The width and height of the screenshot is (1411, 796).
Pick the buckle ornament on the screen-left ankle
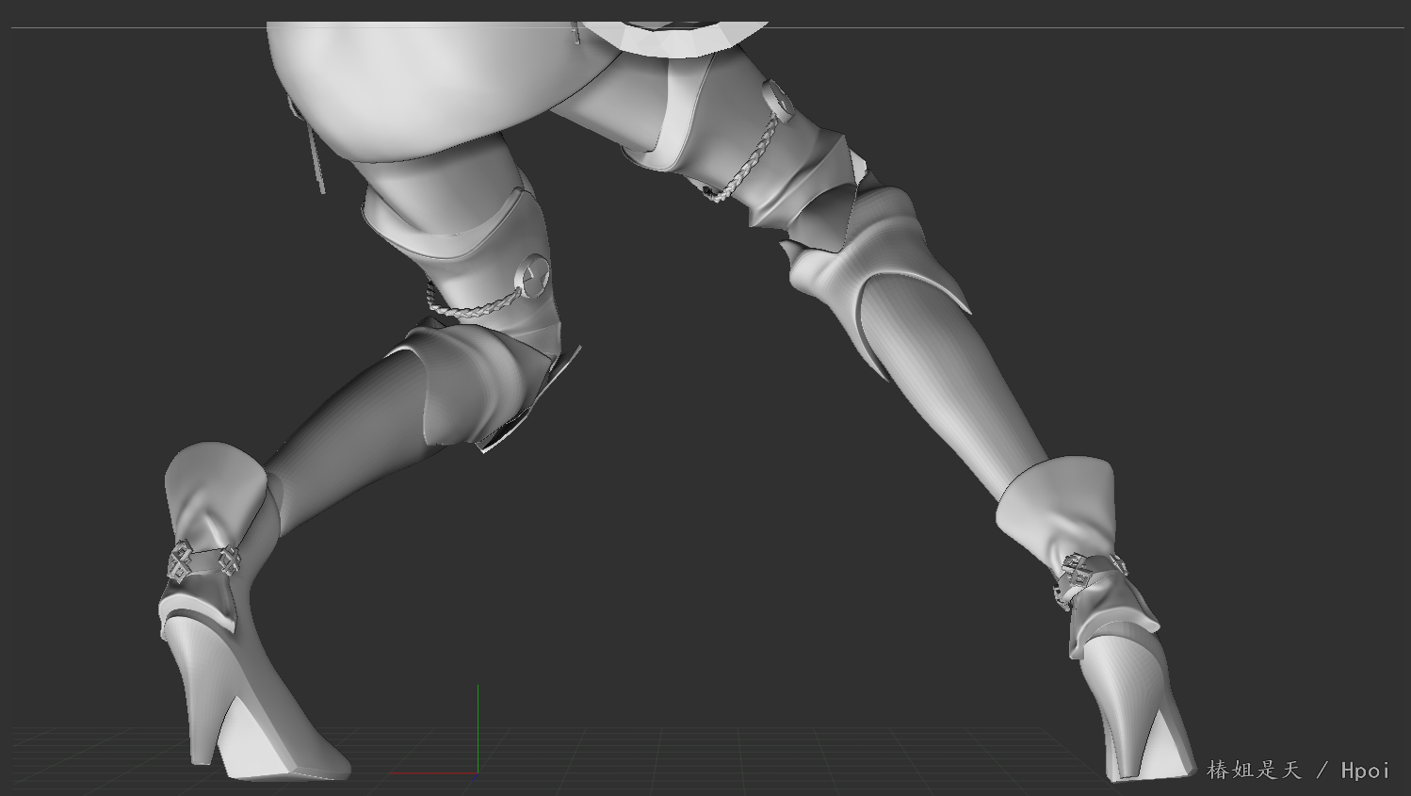pyautogui.click(x=182, y=562)
